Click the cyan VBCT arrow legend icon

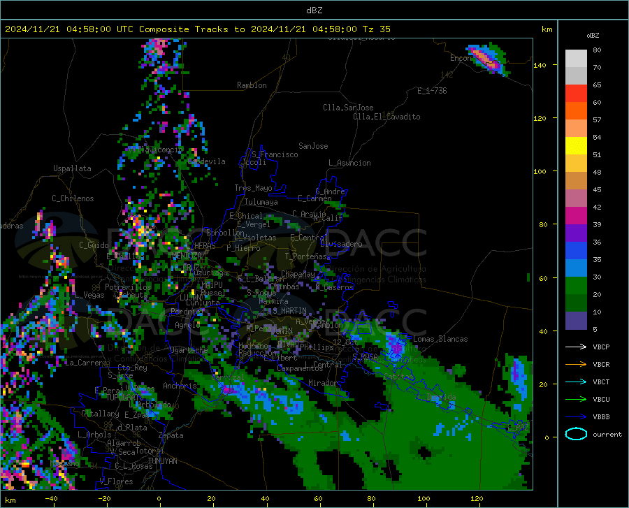pos(576,382)
